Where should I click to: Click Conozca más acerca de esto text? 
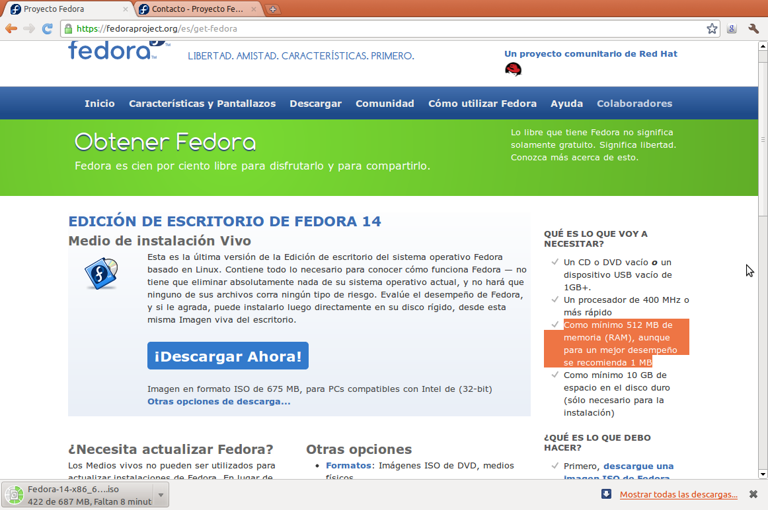tap(574, 158)
